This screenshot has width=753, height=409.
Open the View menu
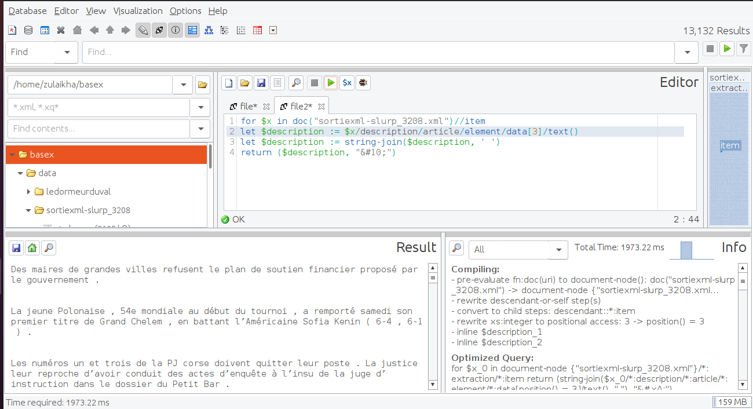pos(96,11)
